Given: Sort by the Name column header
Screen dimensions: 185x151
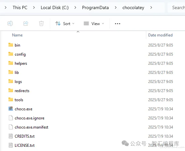Looking at the screenshot, I should click(x=17, y=35).
